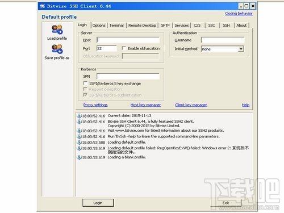
Task: Switch to the Options tab
Action: point(99,26)
